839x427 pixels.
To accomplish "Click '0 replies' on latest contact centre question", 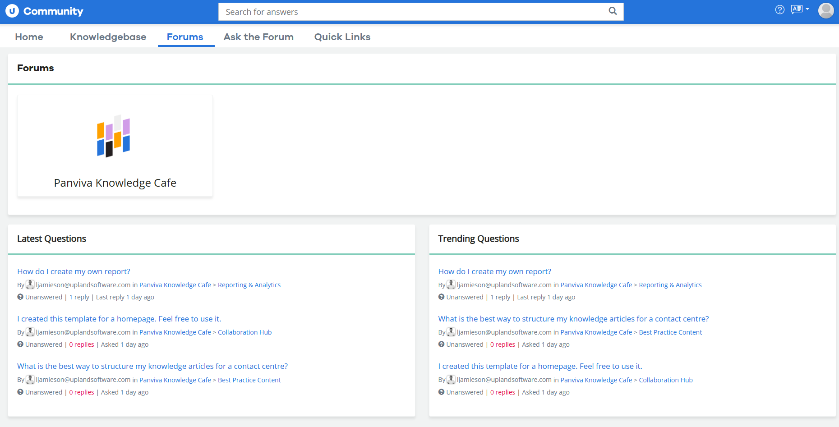I will (x=82, y=392).
